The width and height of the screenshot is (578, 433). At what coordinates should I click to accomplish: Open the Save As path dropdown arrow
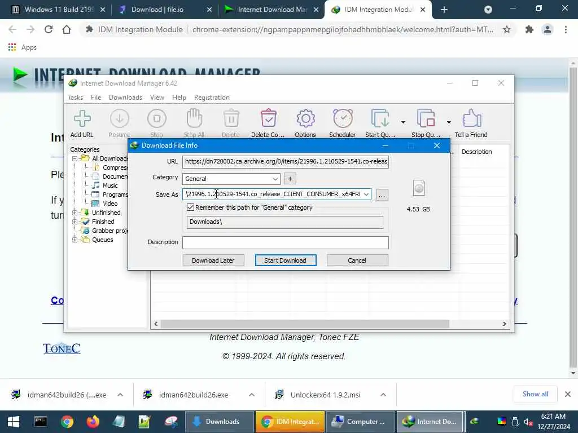[366, 195]
